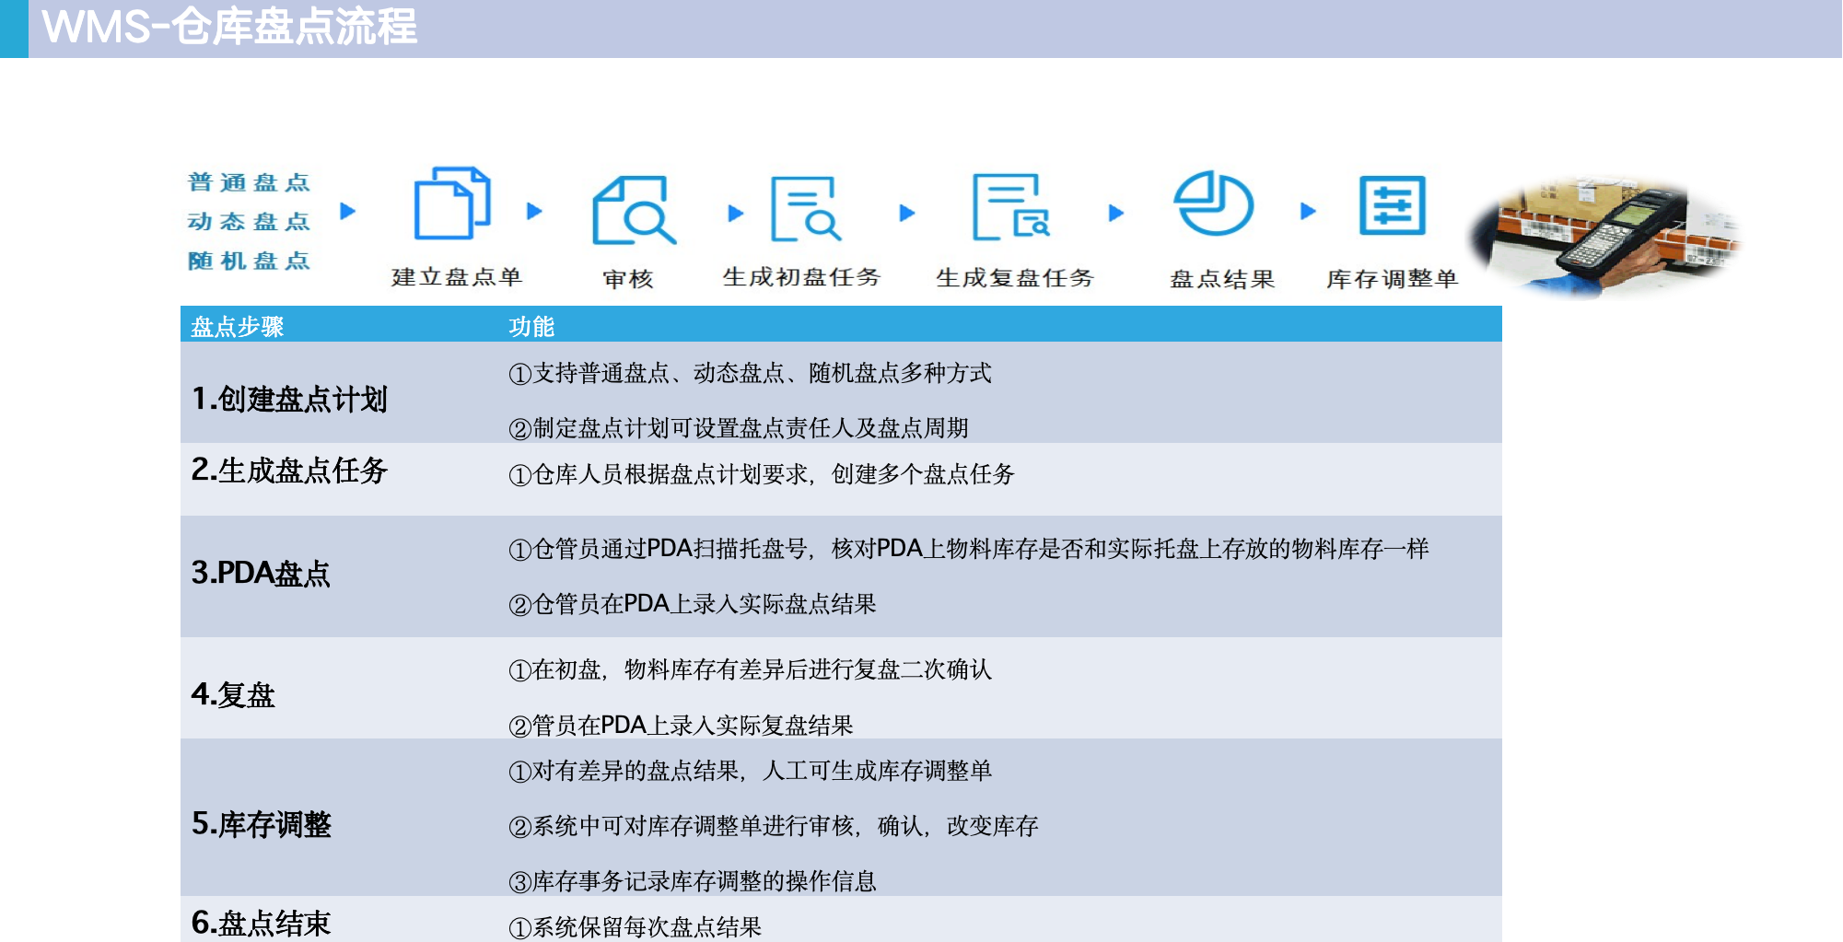The image size is (1843, 942).
Task: Select the 生成初盘任务 icon
Action: click(804, 209)
